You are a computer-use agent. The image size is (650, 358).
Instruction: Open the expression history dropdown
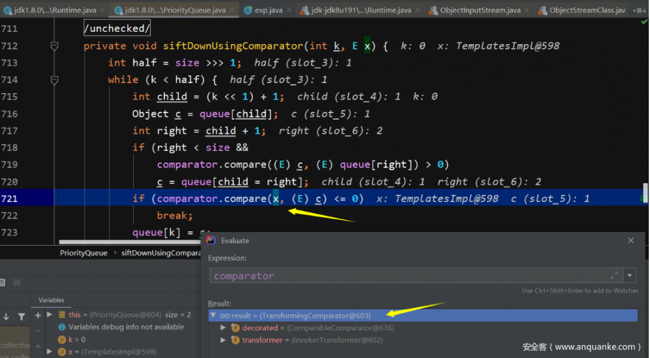tap(630, 275)
